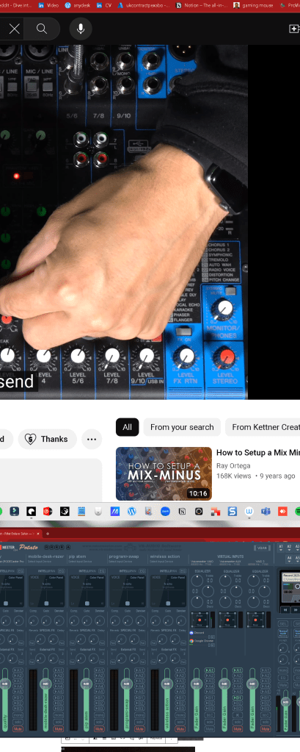Open the YouTube Create video icon
300x752 pixels.
pyautogui.click(x=294, y=29)
